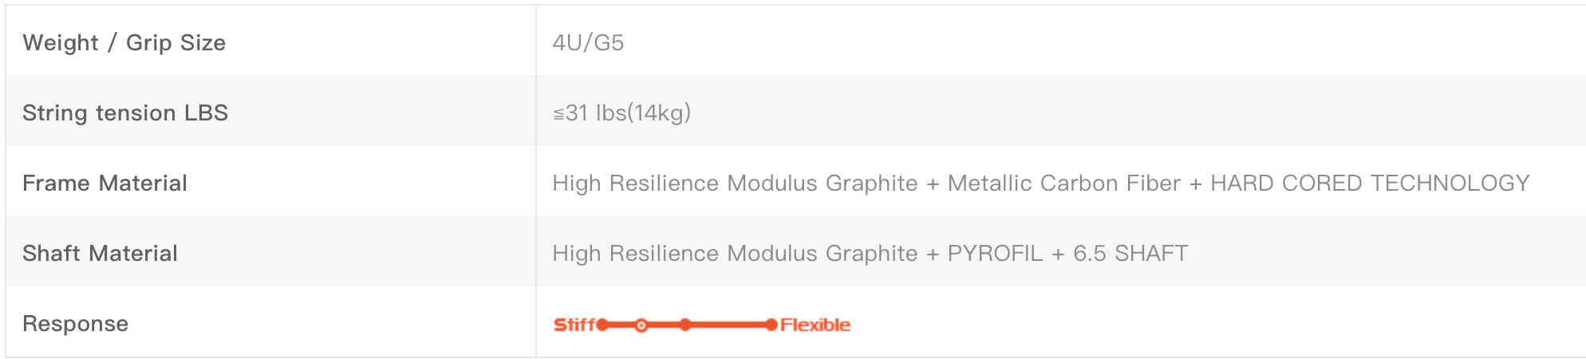Click the first dot next to Stiff
This screenshot has width=1586, height=359.
click(x=602, y=325)
